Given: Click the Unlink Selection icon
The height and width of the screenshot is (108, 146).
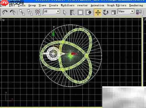Looking at the screenshot, I should point(30,13).
